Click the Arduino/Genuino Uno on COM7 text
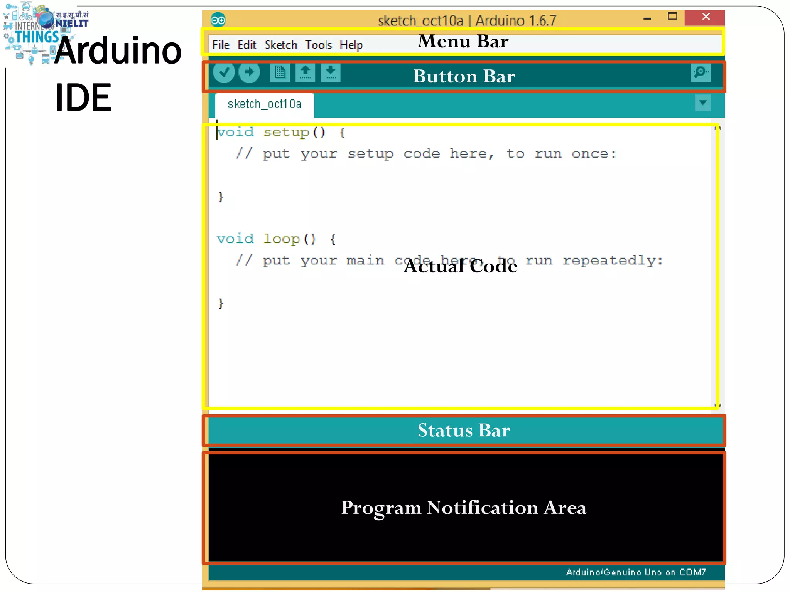The width and height of the screenshot is (790, 592). (x=636, y=572)
